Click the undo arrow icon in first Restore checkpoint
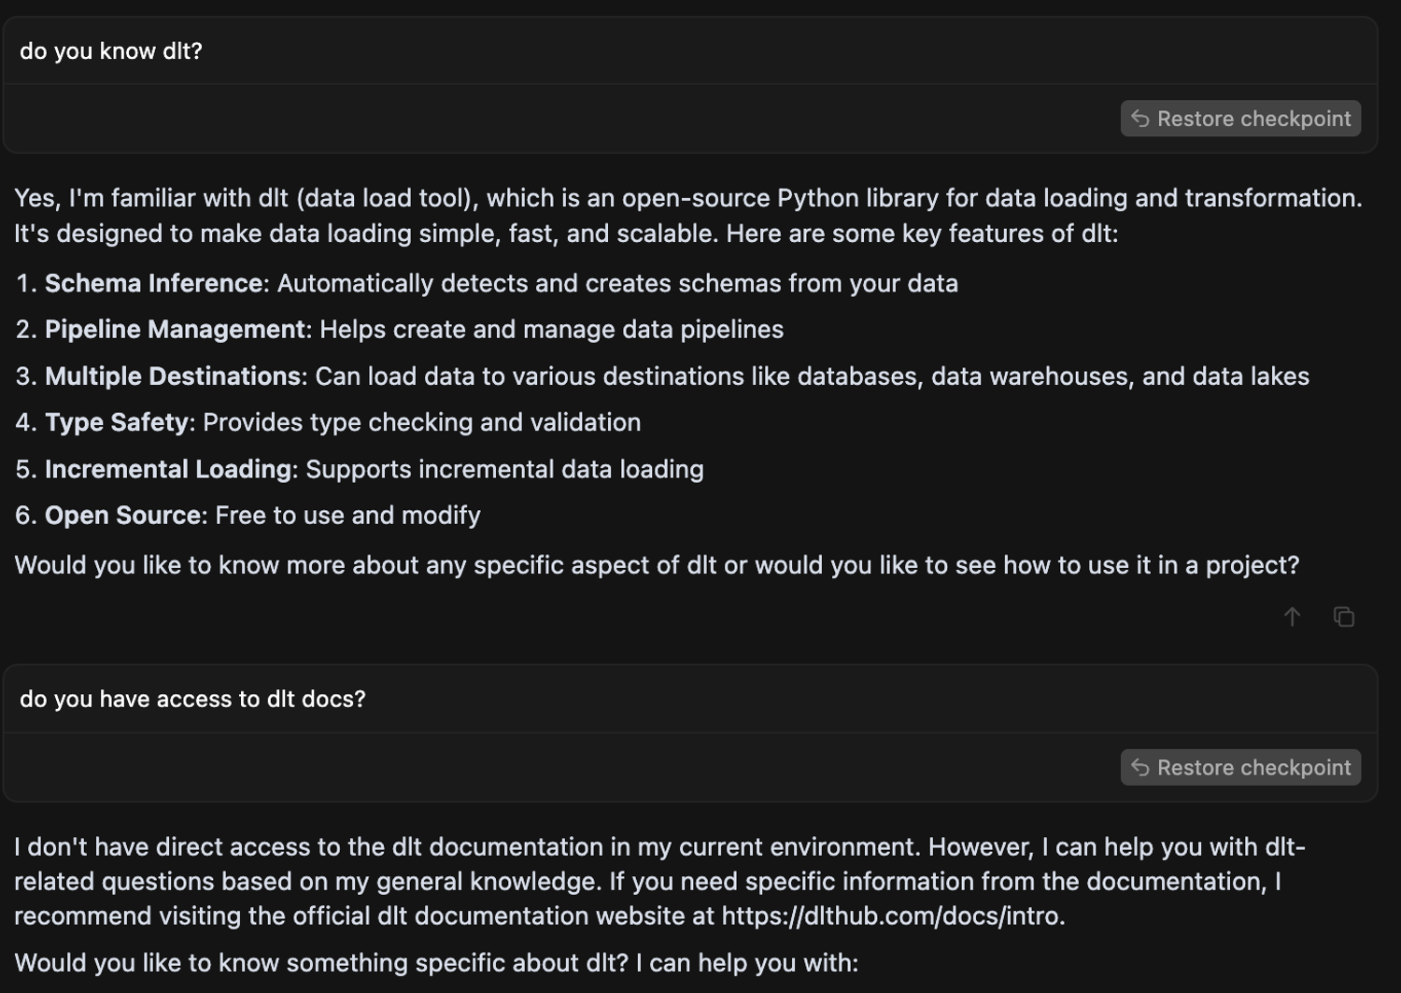1401x993 pixels. point(1140,119)
